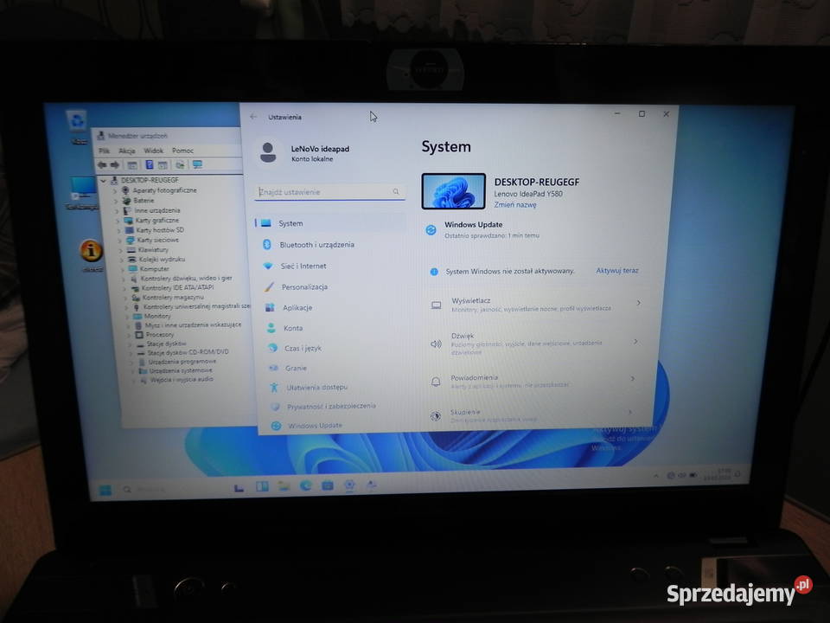830x623 pixels.
Task: Expand Karty graficzne in Device Manager
Action: 118,221
